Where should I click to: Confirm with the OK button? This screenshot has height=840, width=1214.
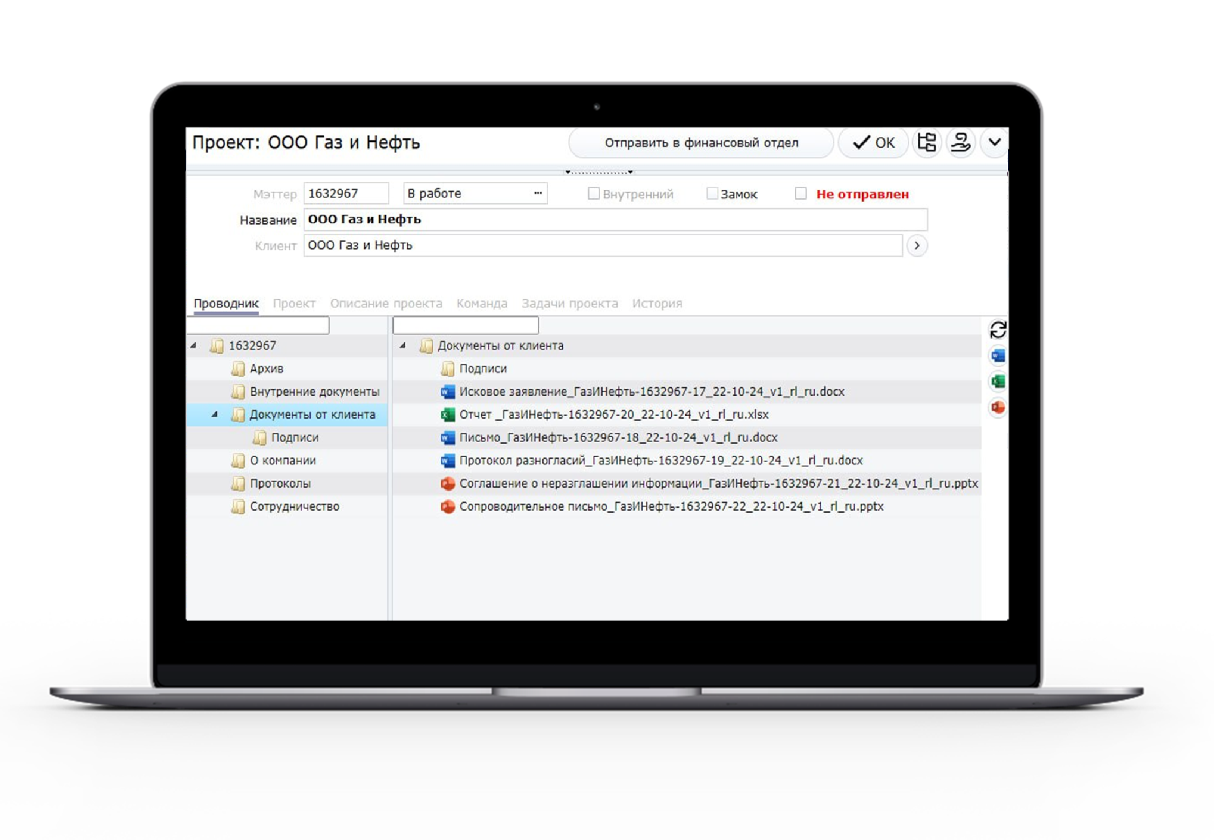click(x=873, y=143)
